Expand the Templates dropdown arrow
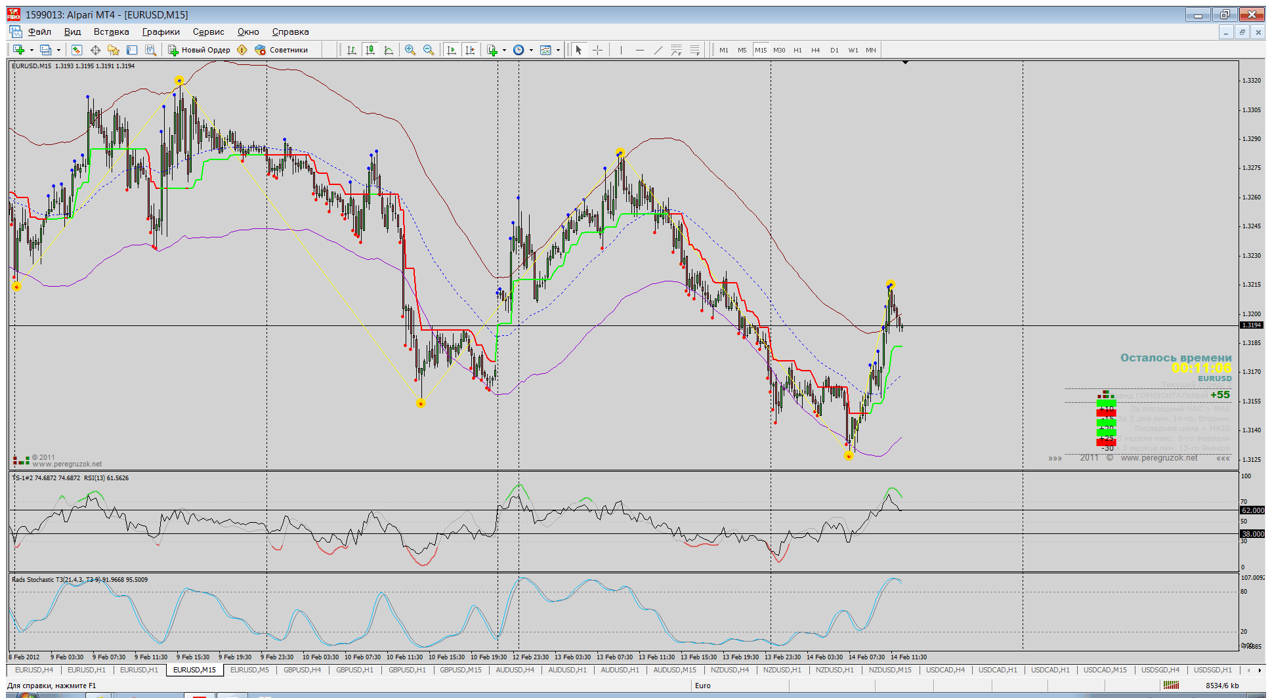1272x698 pixels. 558,50
